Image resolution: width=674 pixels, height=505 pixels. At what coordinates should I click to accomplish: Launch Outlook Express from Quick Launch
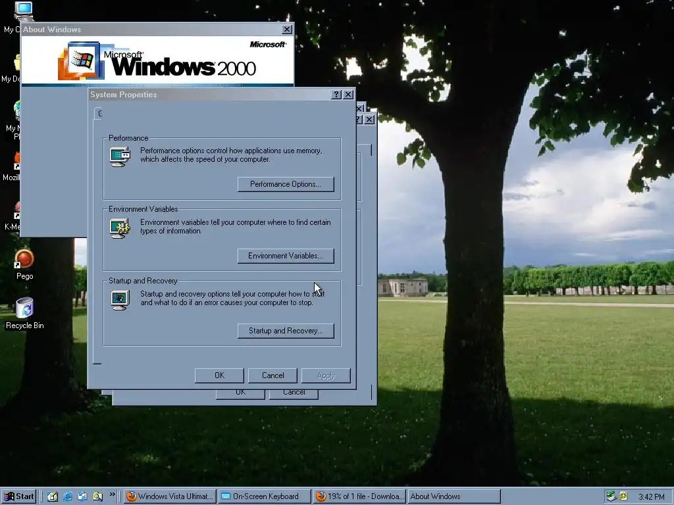(x=82, y=496)
